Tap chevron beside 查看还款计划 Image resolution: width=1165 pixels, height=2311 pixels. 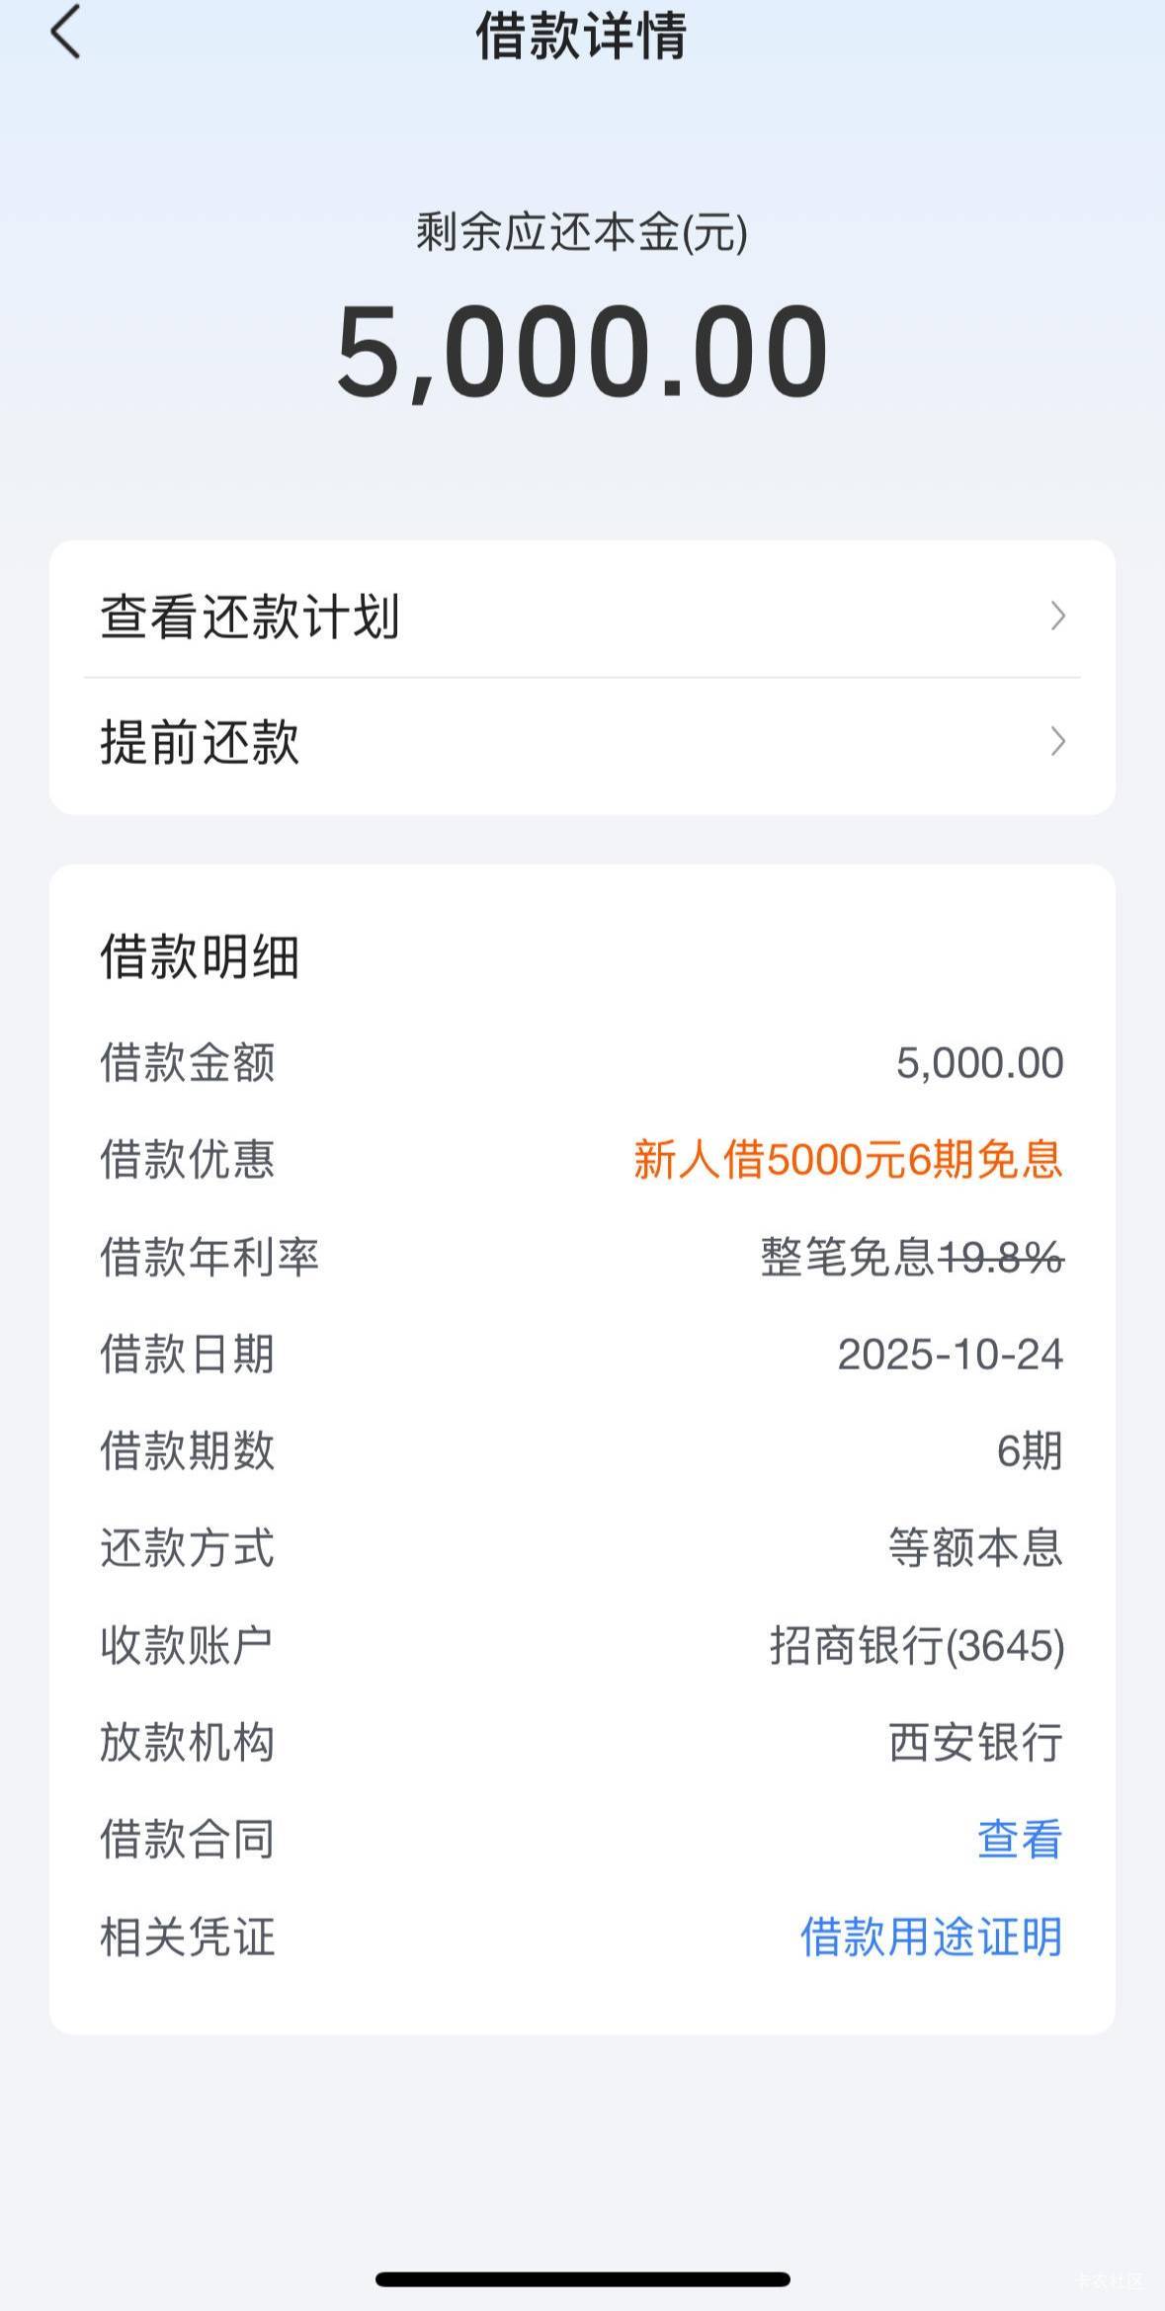click(x=1057, y=617)
